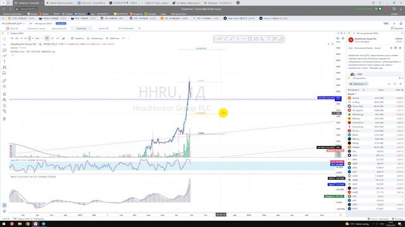Click the HeadHunter Group PLC chart title
This screenshot has height=227, width=405.
[23, 44]
